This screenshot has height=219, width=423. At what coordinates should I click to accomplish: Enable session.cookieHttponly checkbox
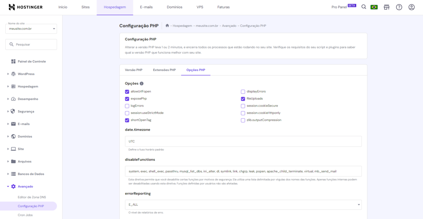click(x=243, y=113)
